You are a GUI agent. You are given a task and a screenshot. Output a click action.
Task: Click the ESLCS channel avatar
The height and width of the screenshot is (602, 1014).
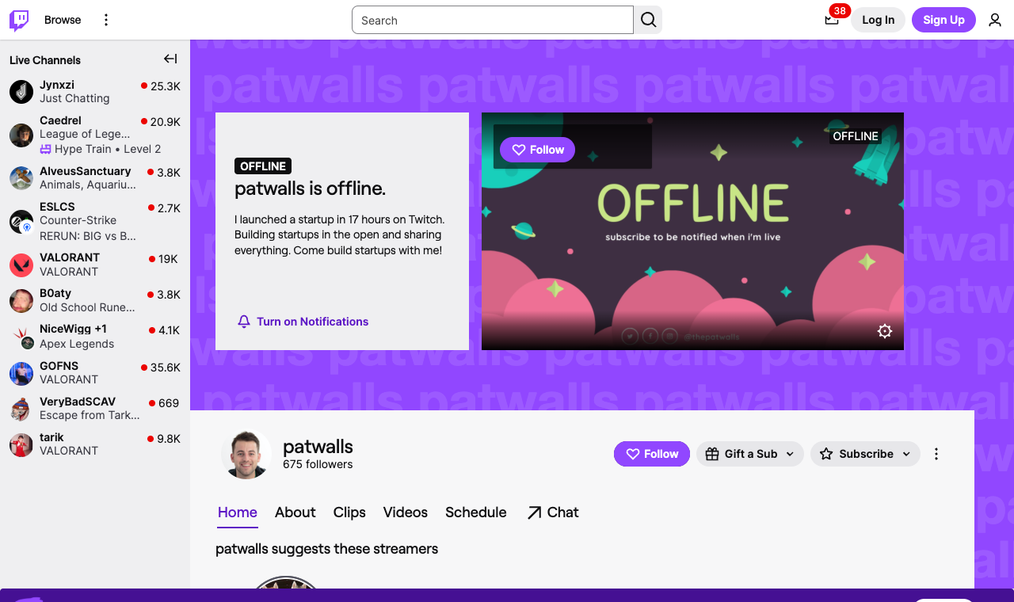click(21, 222)
